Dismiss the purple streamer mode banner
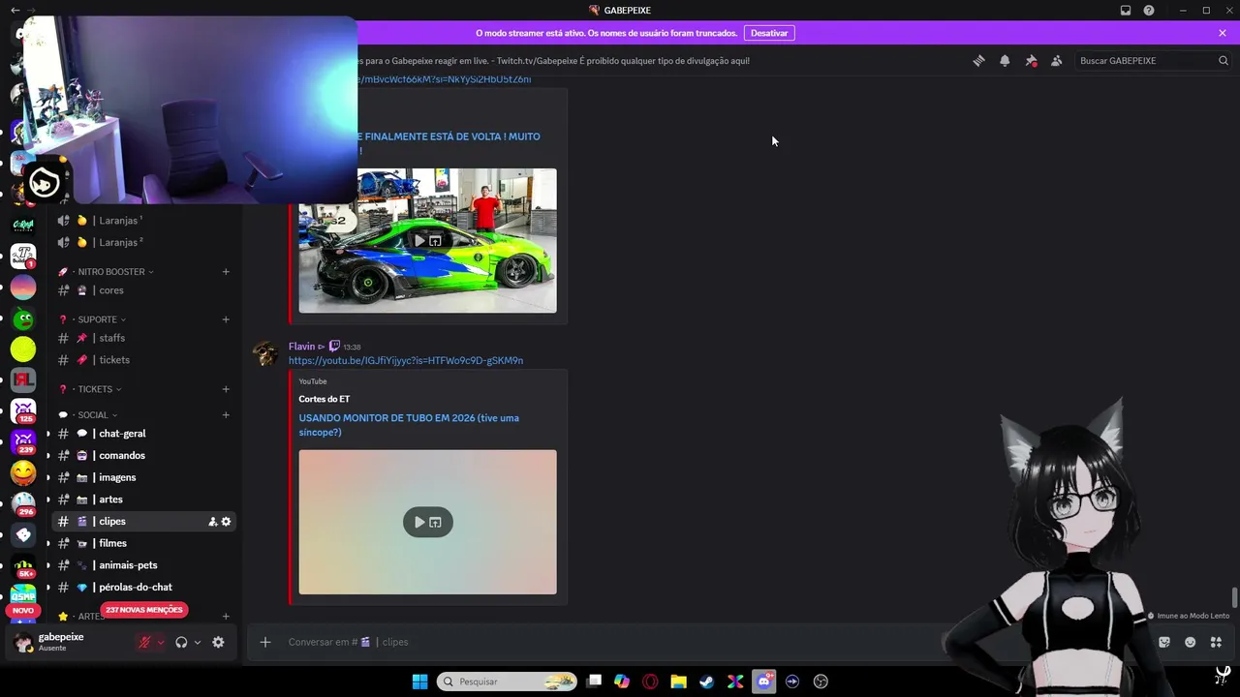Viewport: 1240px width, 697px height. [x=1223, y=33]
